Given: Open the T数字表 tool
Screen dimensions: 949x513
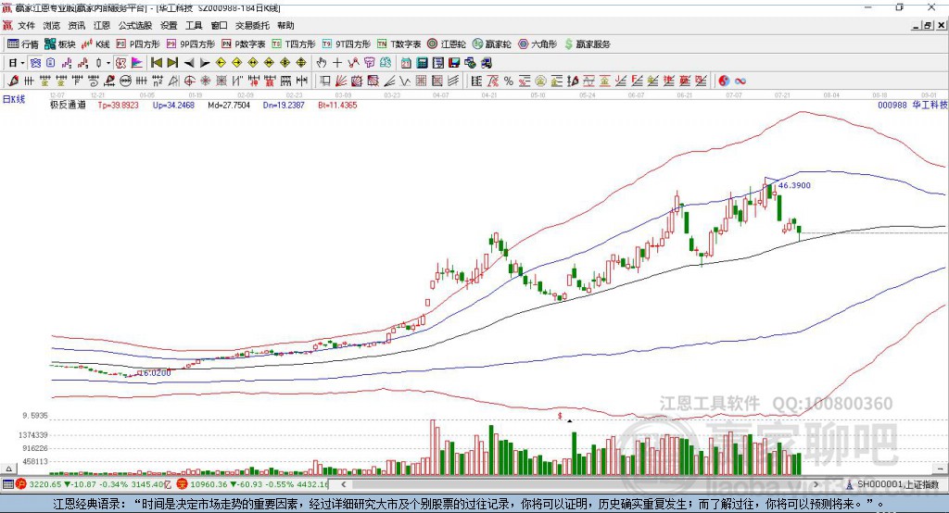Looking at the screenshot, I should point(399,44).
